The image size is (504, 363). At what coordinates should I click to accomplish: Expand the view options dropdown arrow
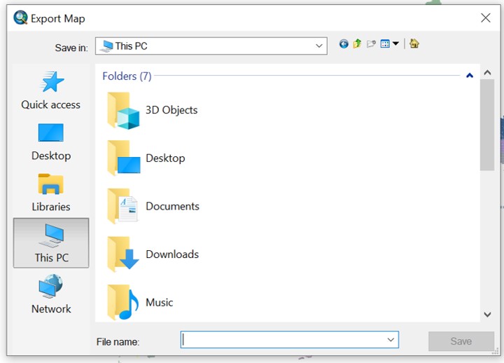395,43
